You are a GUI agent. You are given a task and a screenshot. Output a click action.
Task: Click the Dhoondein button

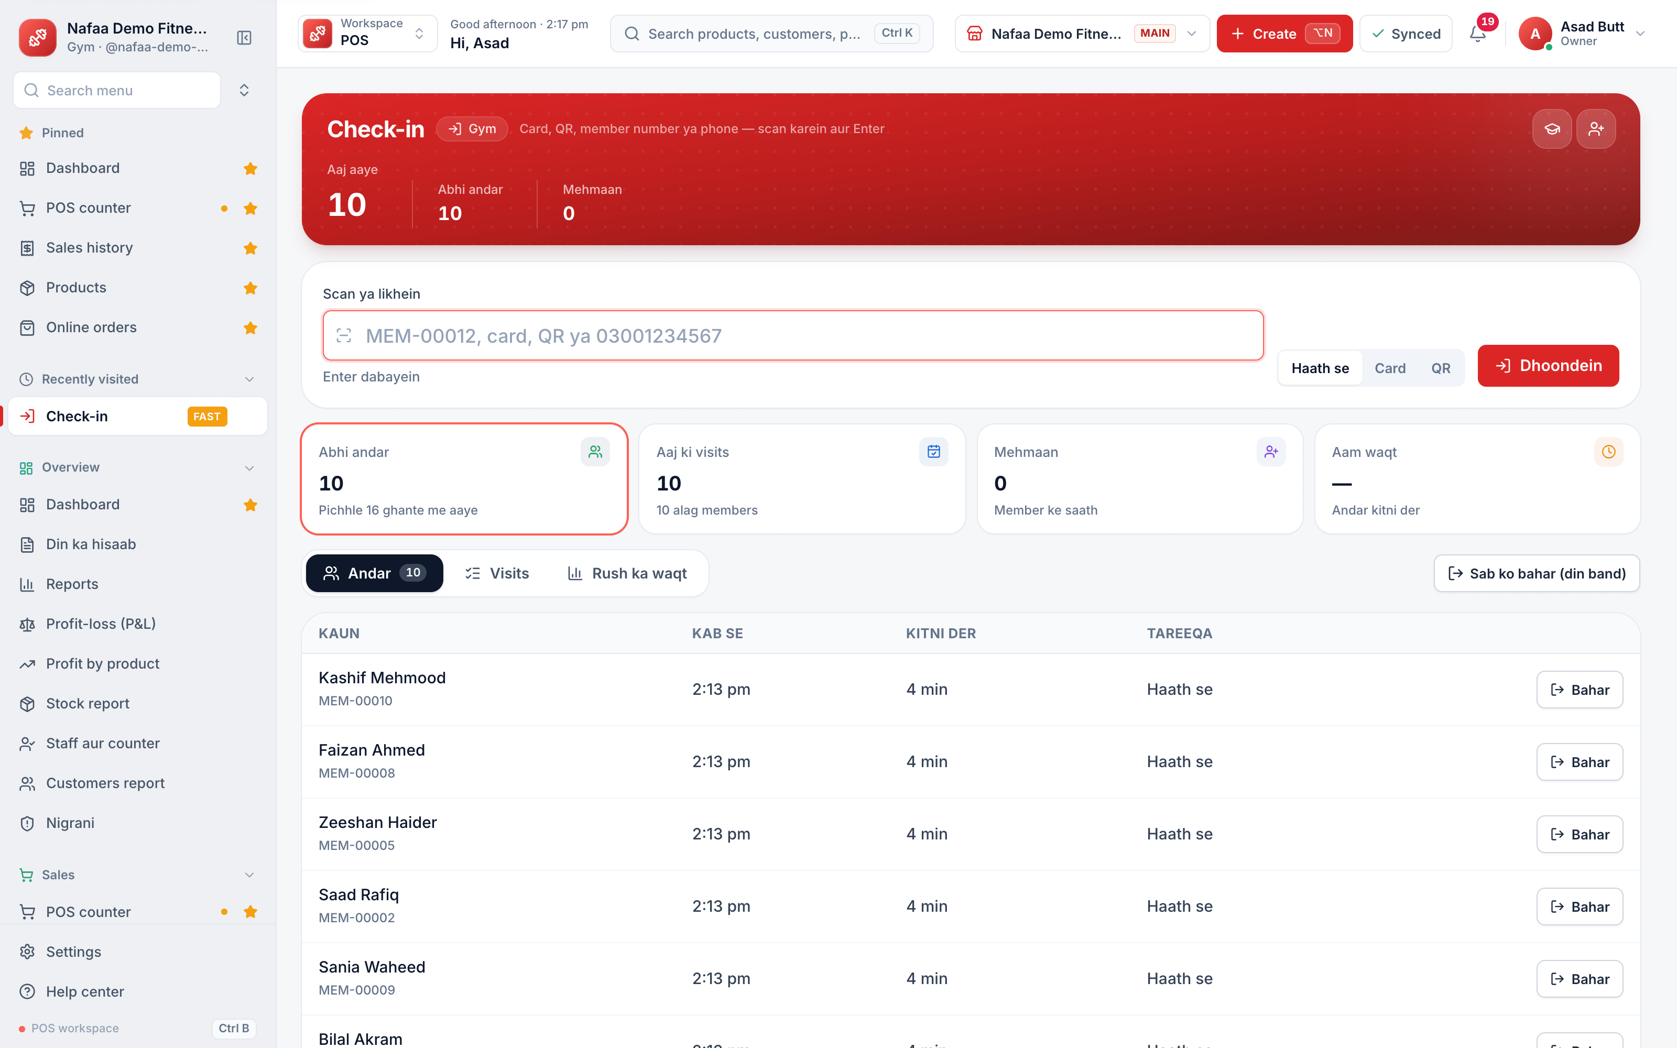pos(1548,366)
